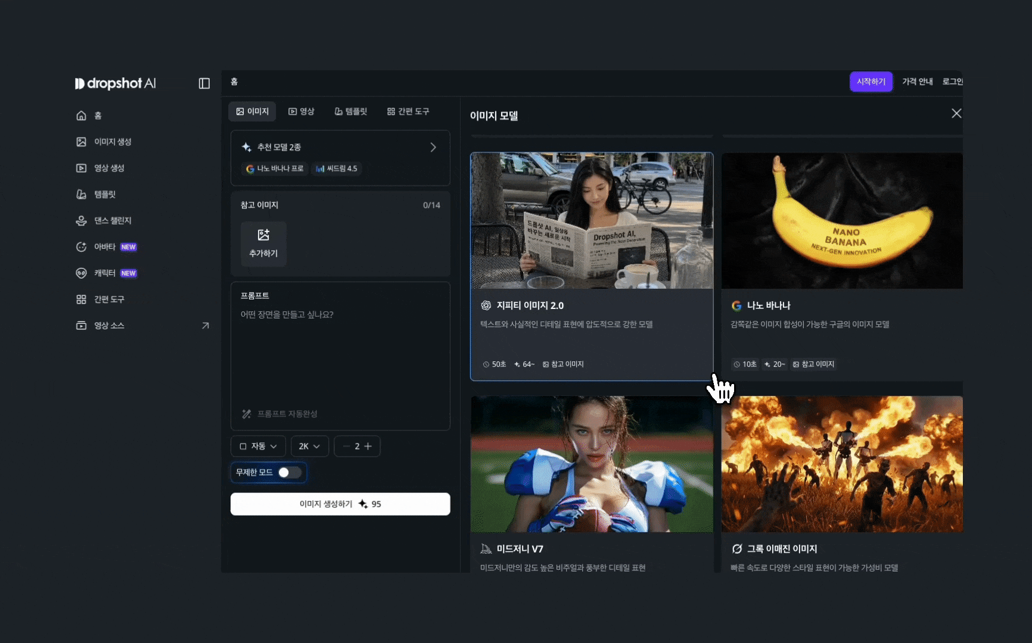
Task: Click the home icon in sidebar
Action: 81,116
